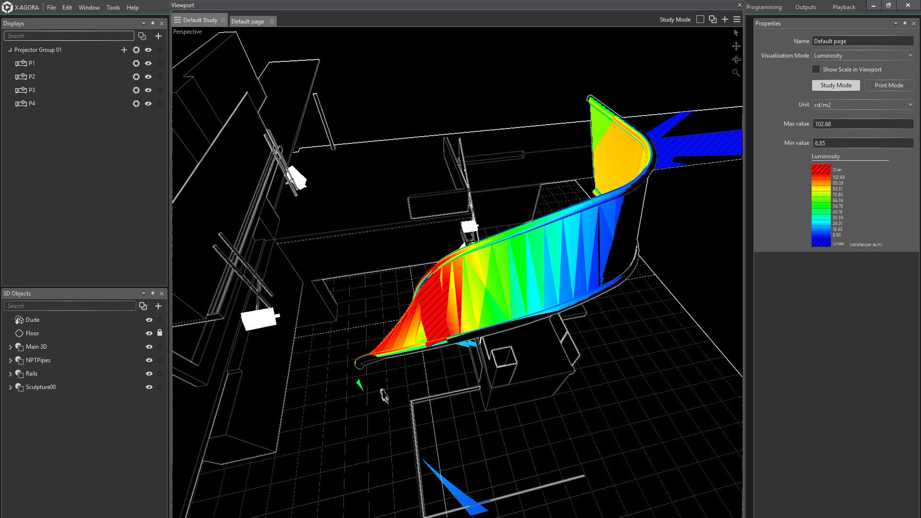Switch to the Default page tab
921x518 pixels.
click(x=248, y=22)
